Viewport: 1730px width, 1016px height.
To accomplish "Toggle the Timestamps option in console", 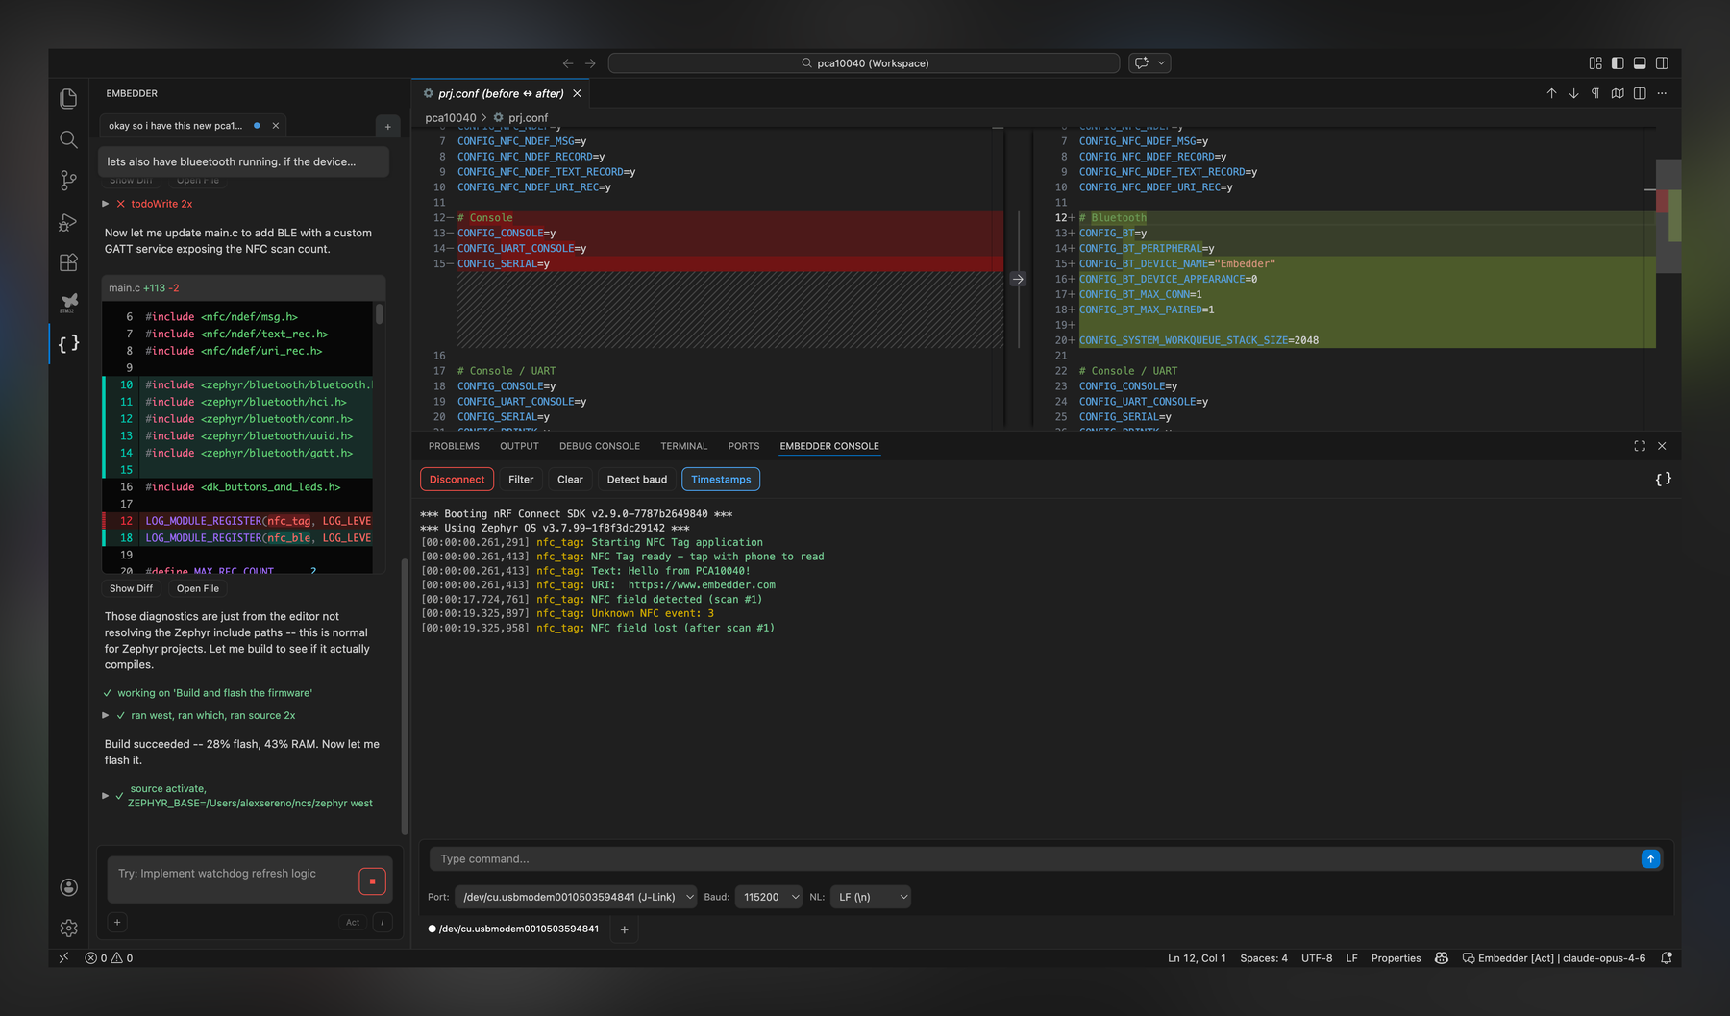I will 720,480.
